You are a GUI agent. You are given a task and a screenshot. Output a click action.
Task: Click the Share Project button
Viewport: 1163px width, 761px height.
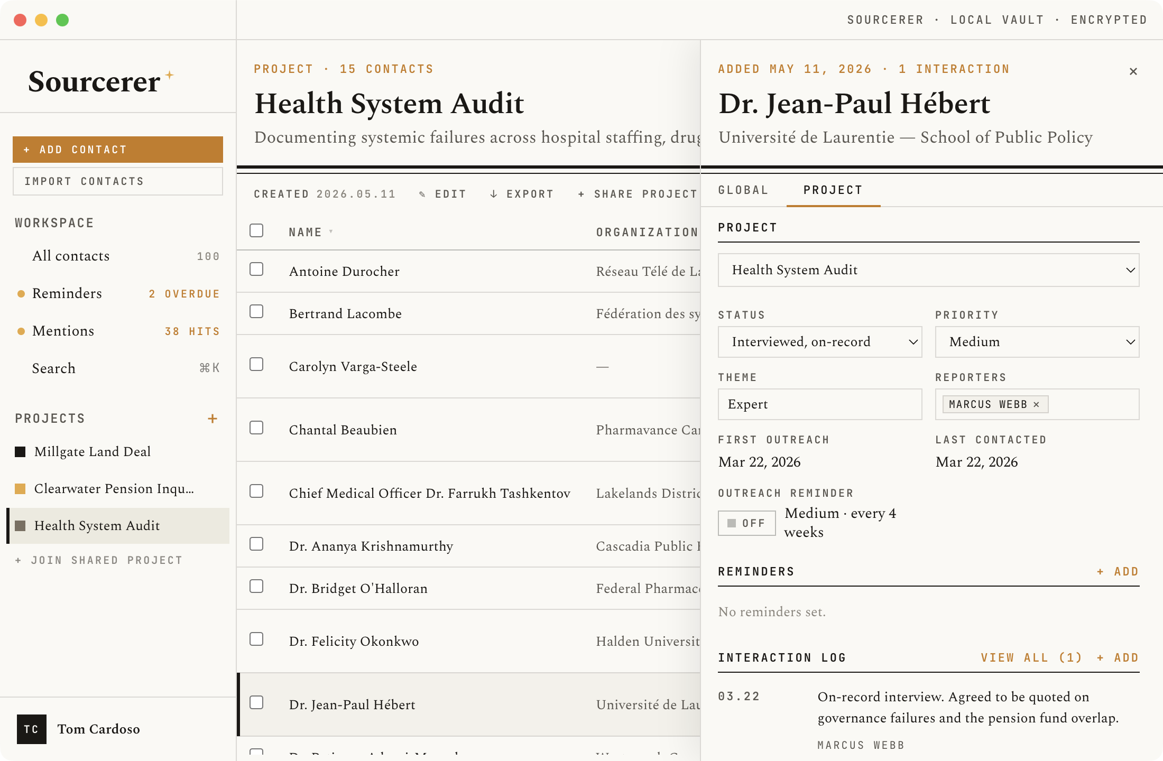tap(638, 194)
